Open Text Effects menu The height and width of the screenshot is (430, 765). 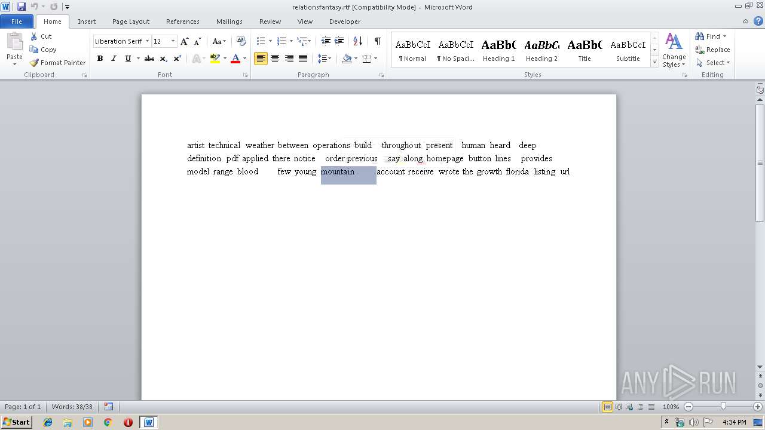tap(197, 59)
